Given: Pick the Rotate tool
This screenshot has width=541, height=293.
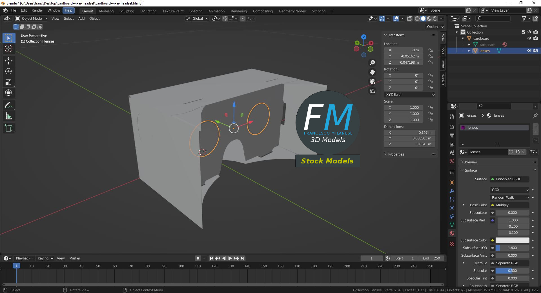Looking at the screenshot, I should click(x=9, y=71).
